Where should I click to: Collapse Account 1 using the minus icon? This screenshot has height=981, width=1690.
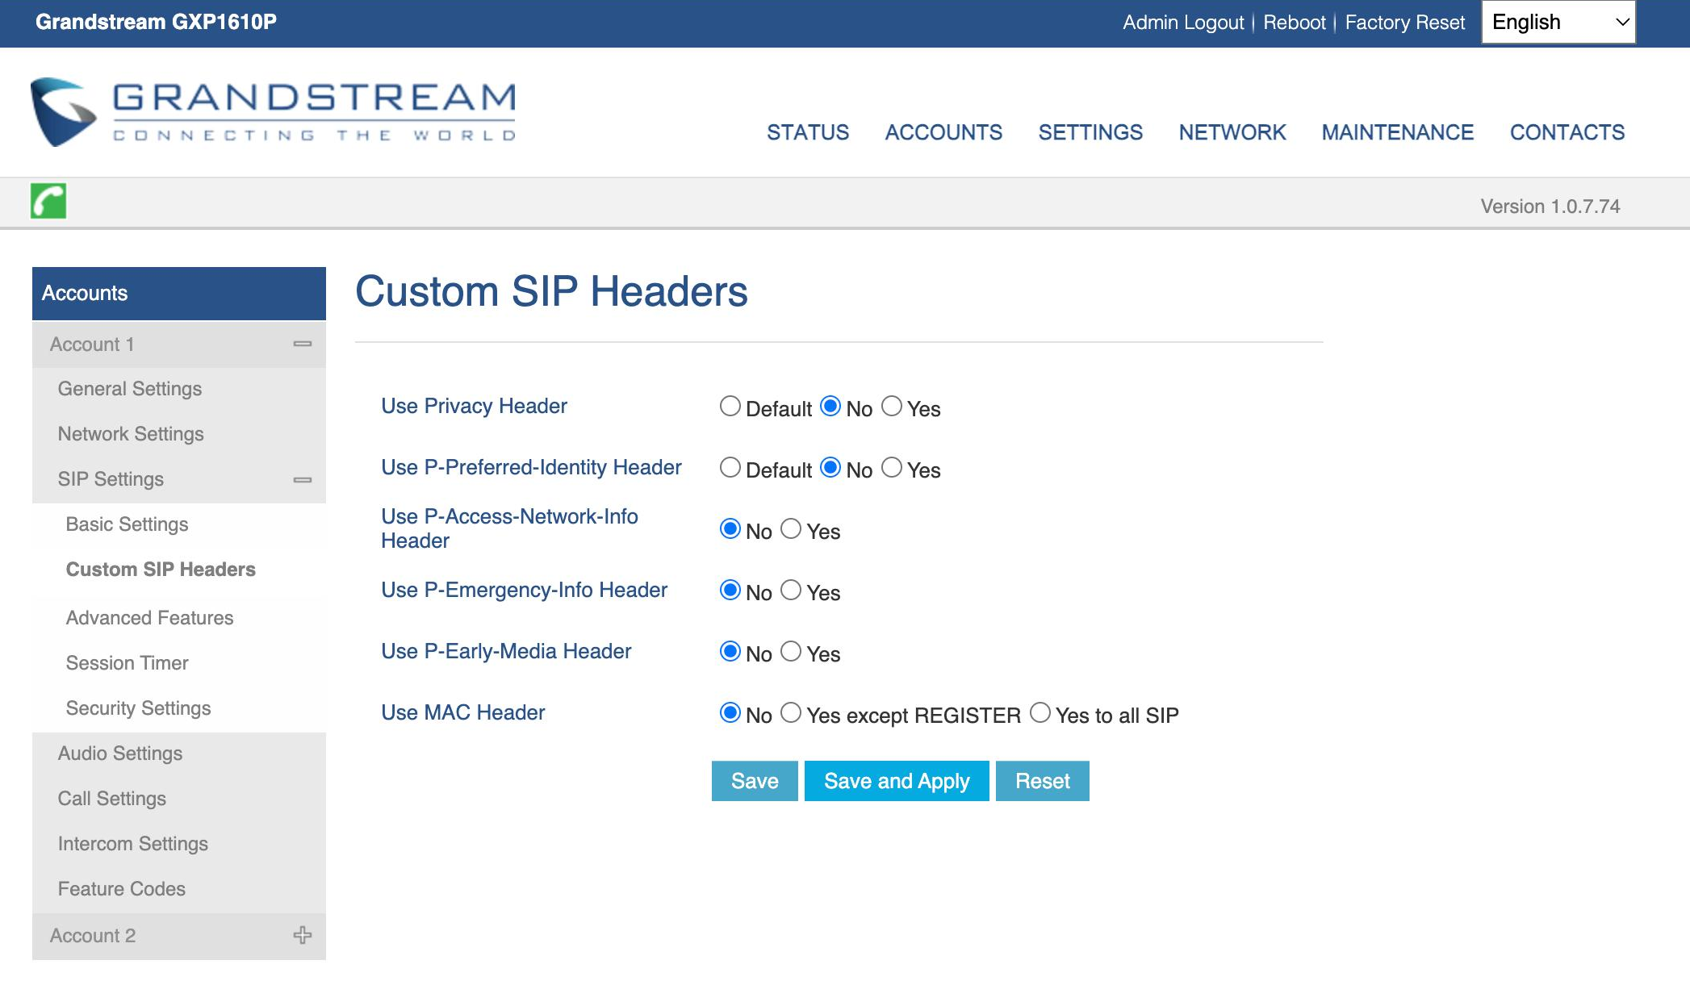303,344
